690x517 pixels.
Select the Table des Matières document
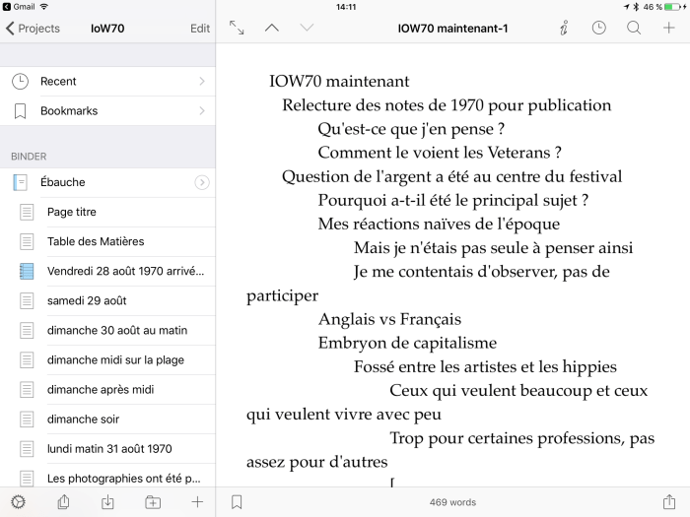coord(96,241)
